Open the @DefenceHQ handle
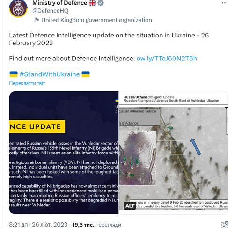The width and height of the screenshot is (234, 228). [x=51, y=11]
